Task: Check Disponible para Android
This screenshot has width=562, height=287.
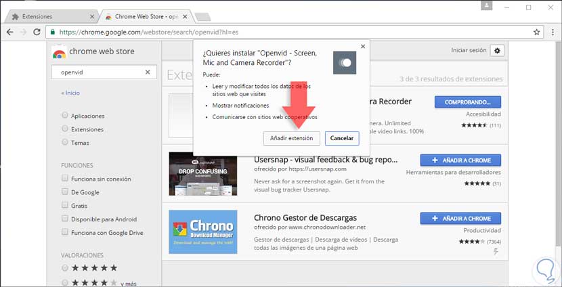Action: (x=65, y=219)
